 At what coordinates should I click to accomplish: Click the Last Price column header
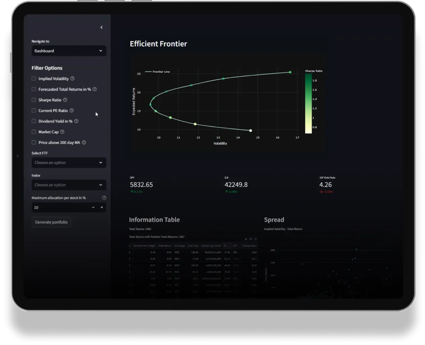pos(193,246)
